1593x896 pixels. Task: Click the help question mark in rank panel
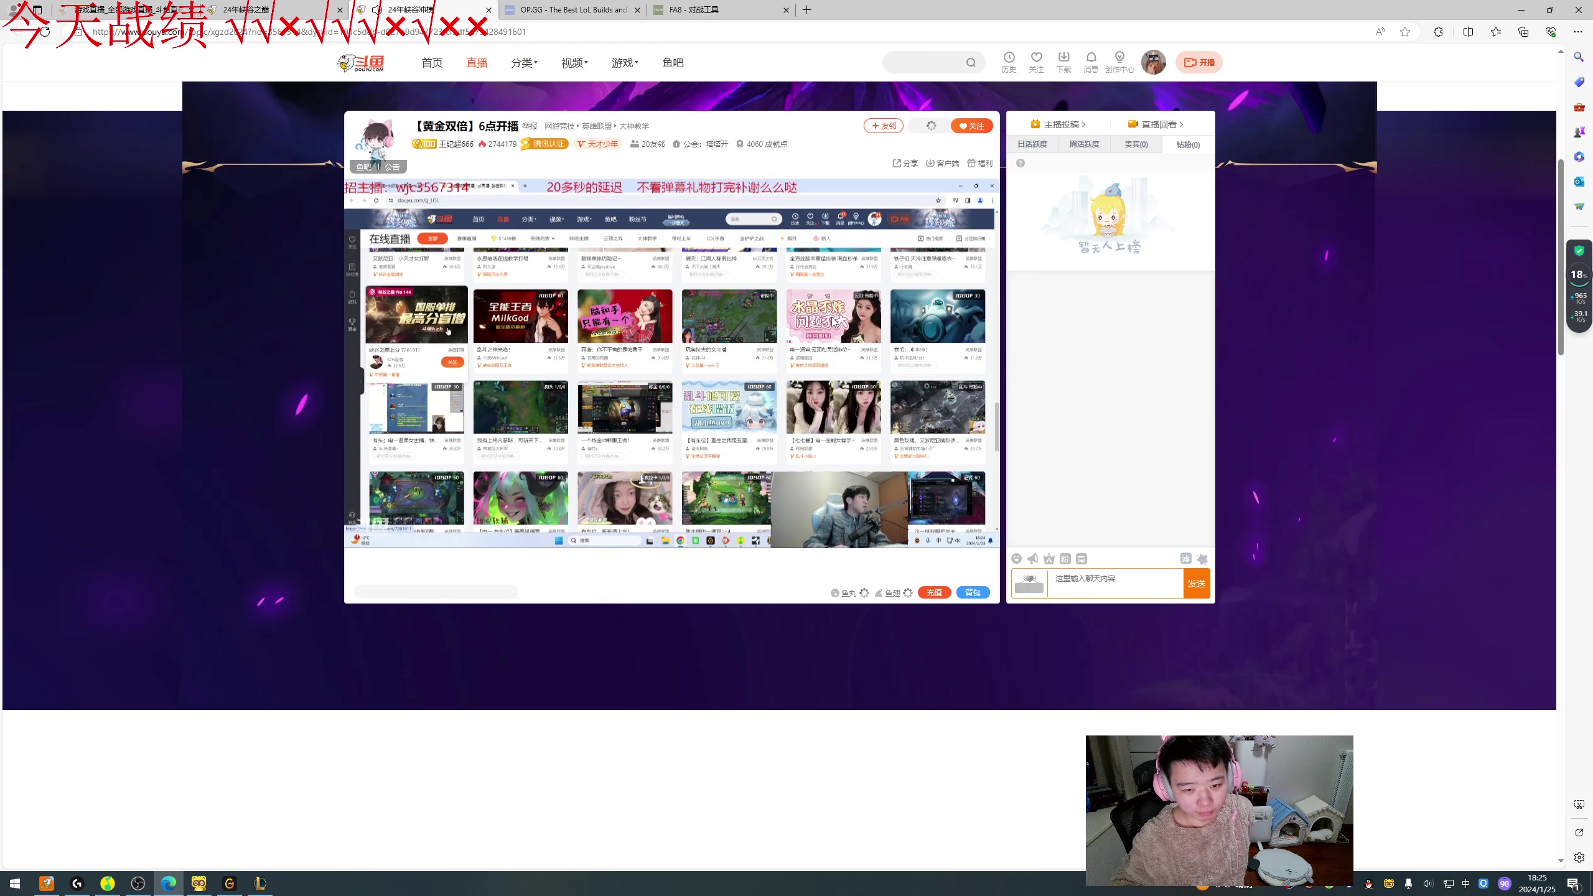click(x=1021, y=163)
